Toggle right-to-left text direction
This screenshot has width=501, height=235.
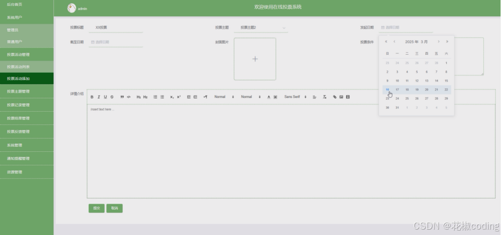click(x=205, y=97)
